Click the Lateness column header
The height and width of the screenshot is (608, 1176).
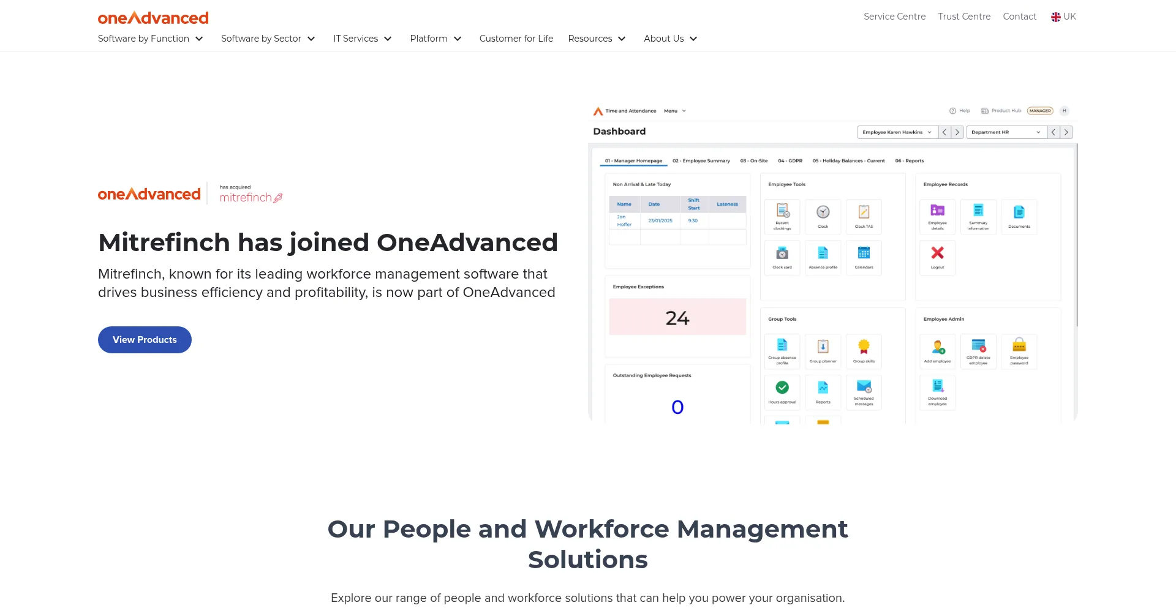[728, 205]
